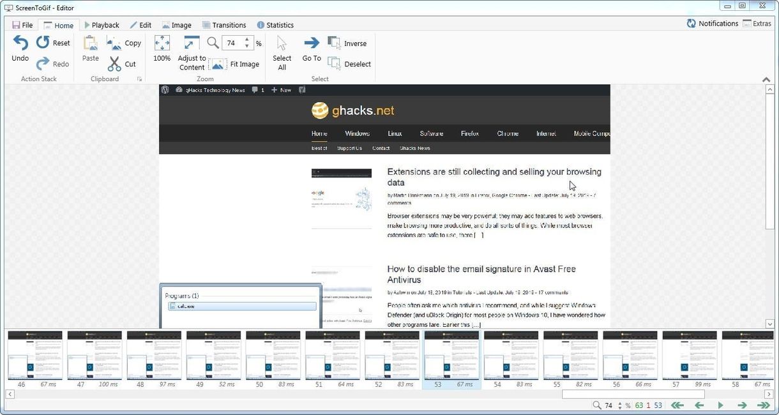Increase ribbon zoom value stepper
The image size is (779, 415).
pos(247,40)
